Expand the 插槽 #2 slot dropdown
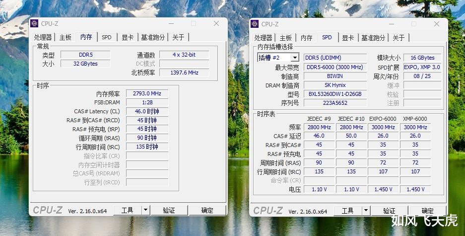Viewport: 465px width, 236px height. click(x=295, y=58)
